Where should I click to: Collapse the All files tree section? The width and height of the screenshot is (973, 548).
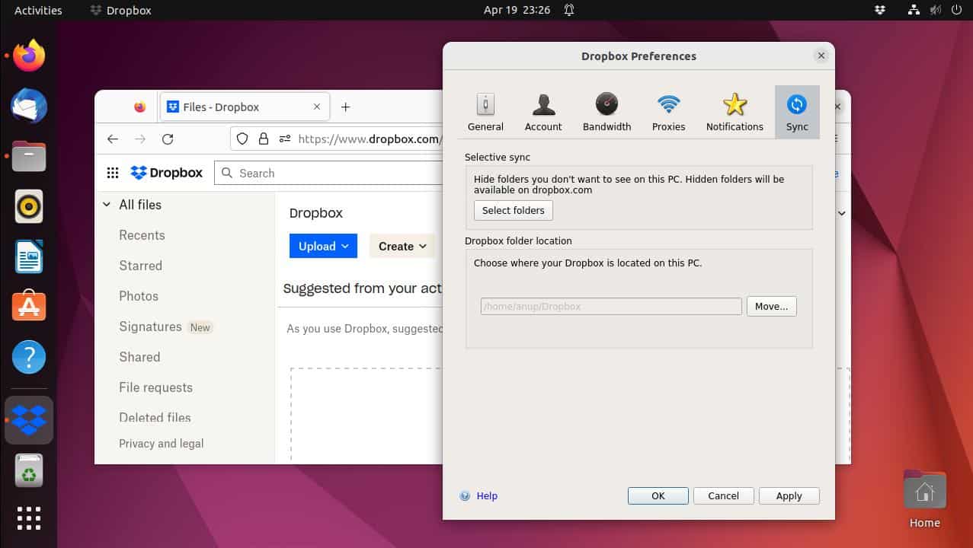(107, 205)
